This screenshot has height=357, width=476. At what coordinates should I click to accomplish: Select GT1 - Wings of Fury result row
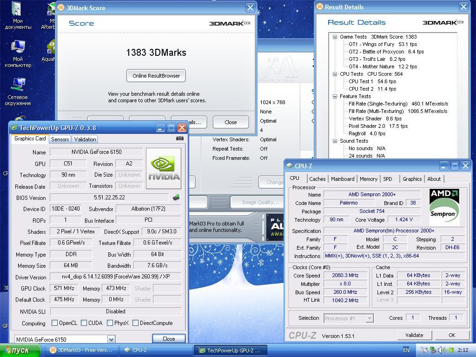click(383, 44)
